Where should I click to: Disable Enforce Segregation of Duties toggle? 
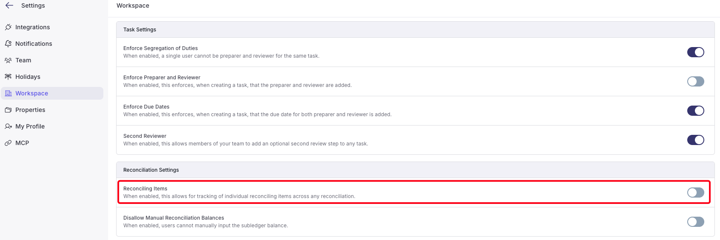coord(696,52)
